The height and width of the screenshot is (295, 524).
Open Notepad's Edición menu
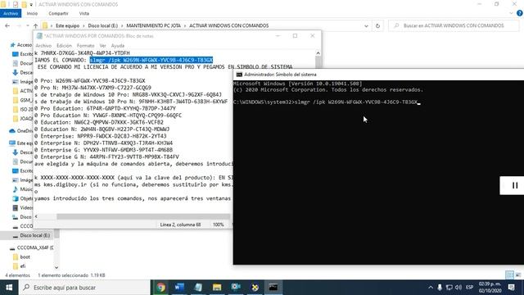(x=64, y=46)
